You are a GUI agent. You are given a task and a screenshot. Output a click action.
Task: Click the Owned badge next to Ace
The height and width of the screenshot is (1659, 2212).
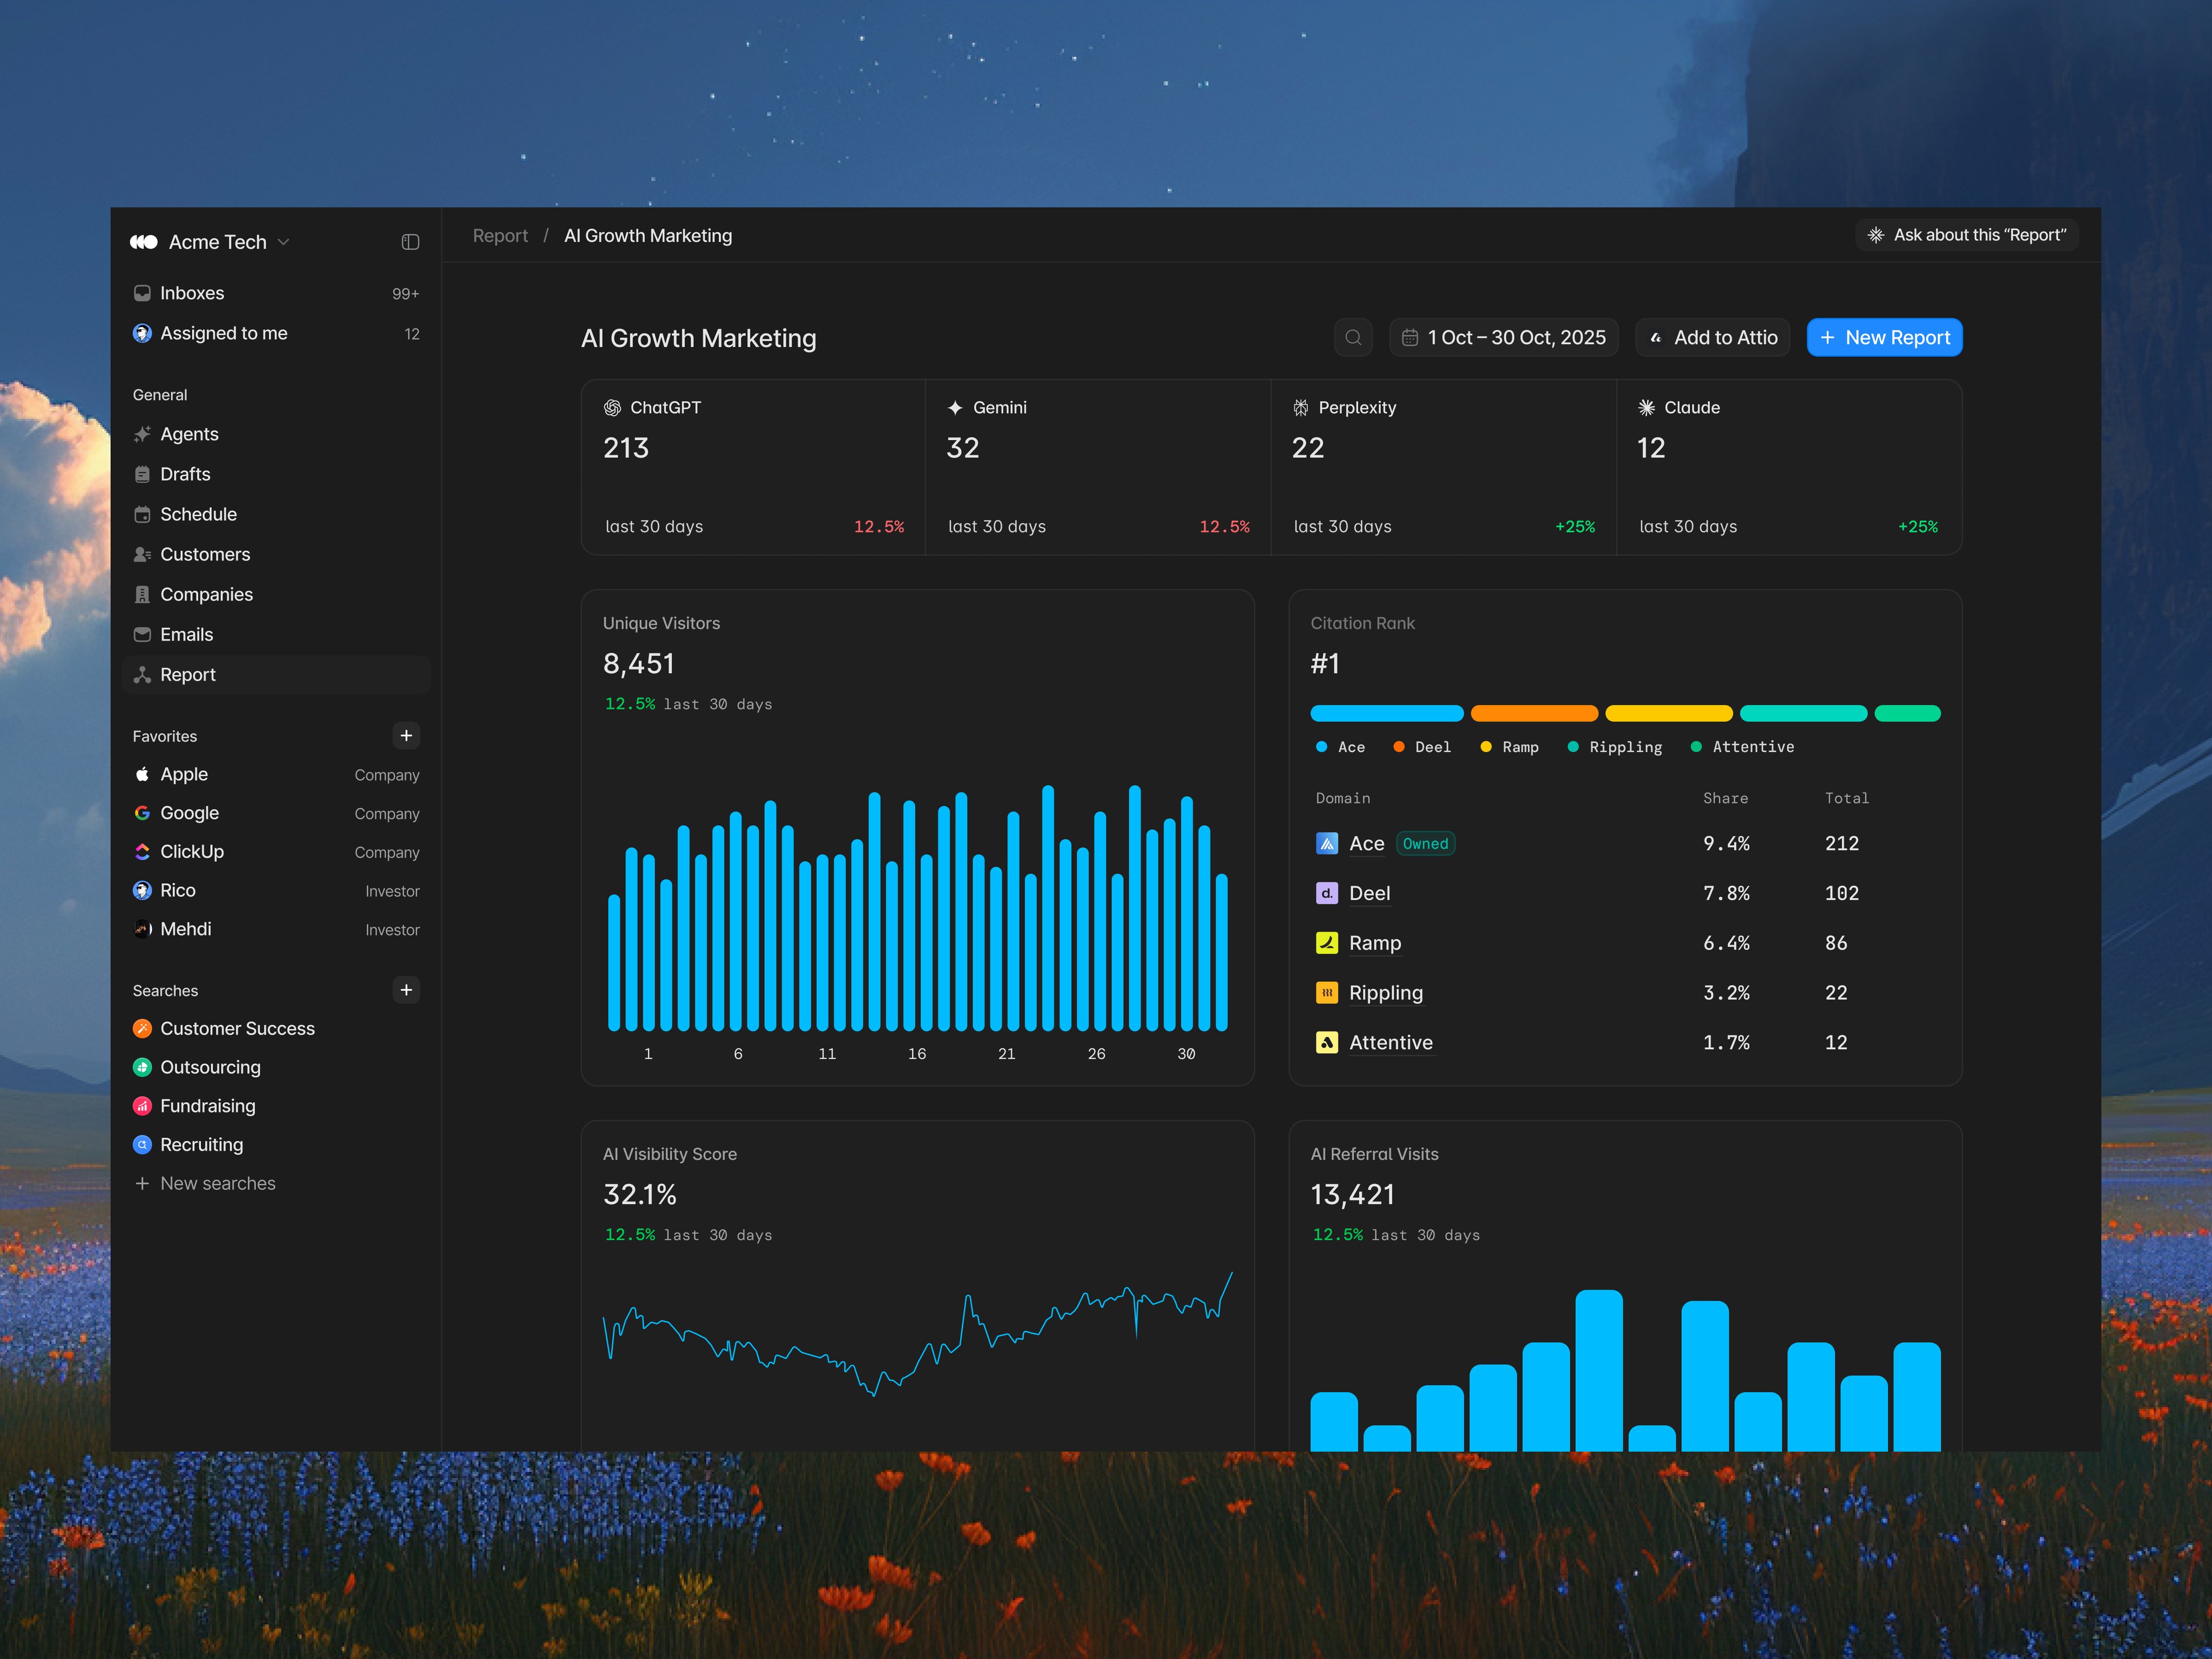pyautogui.click(x=1425, y=844)
